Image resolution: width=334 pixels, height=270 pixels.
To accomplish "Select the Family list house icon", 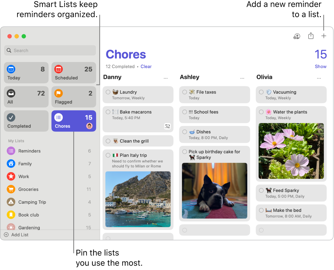I will [11, 164].
